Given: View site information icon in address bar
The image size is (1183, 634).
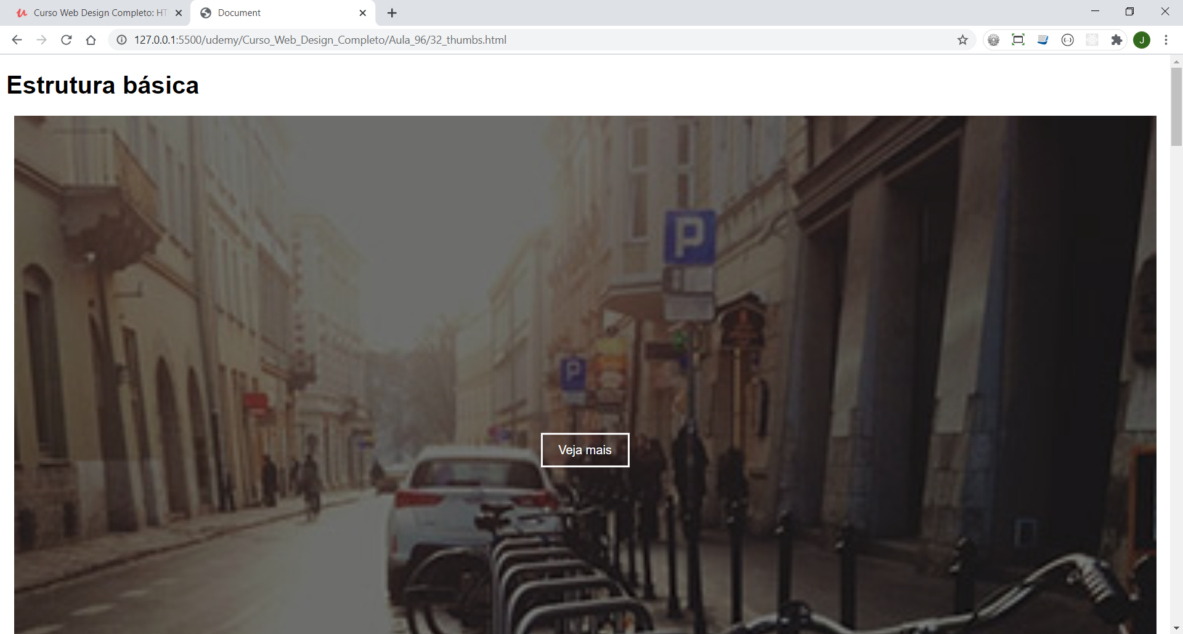Looking at the screenshot, I should click(122, 40).
